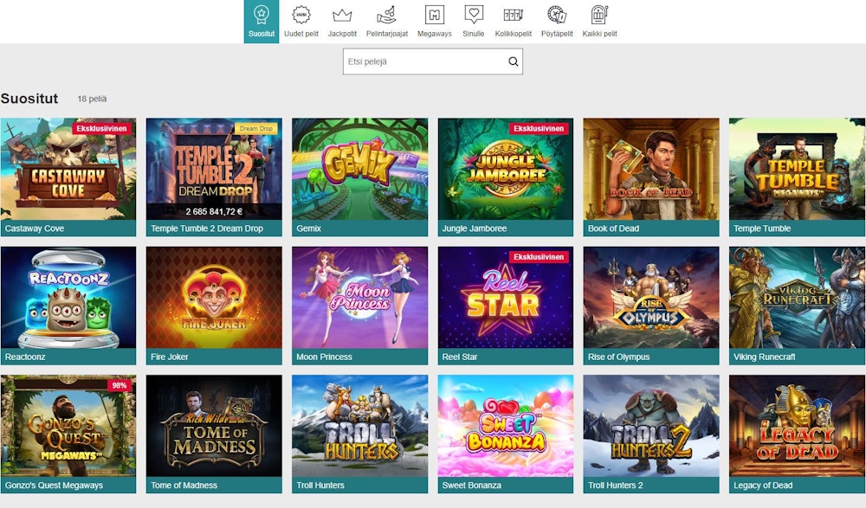
Task: Open the Gemix game tile
Action: click(359, 169)
